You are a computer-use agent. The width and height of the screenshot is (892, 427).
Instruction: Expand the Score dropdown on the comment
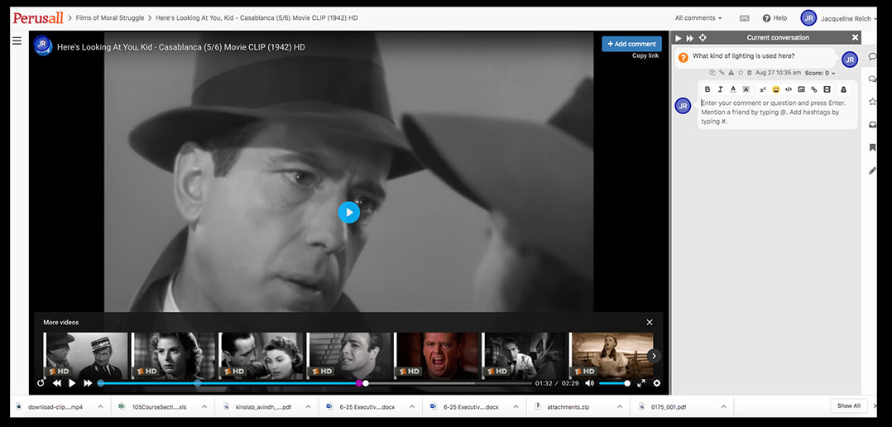coord(819,73)
